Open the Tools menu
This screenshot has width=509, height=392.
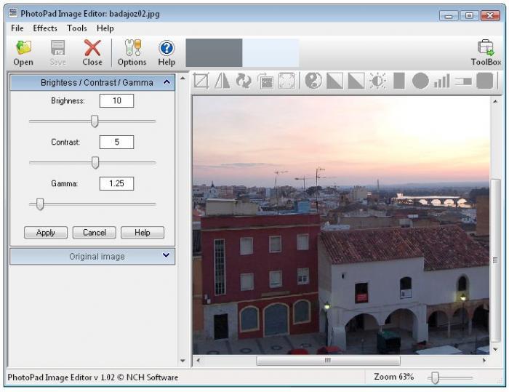click(x=77, y=28)
